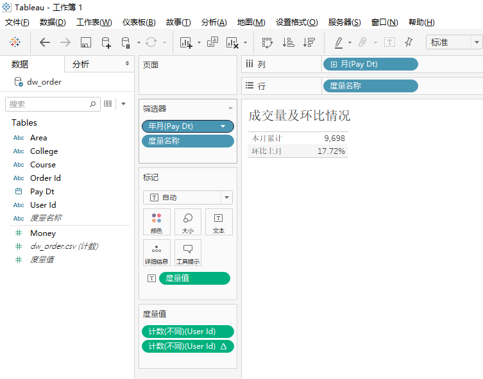This screenshot has width=483, height=379.
Task: Clear the worksheet icon
Action: pos(232,42)
